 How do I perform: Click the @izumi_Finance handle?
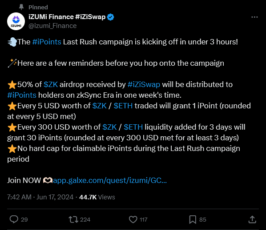pyautogui.click(x=52, y=26)
